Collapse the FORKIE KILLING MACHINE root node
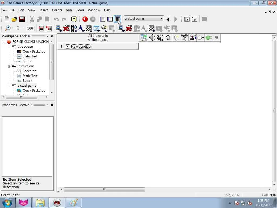The height and width of the screenshot is (208, 277). [x=4, y=42]
